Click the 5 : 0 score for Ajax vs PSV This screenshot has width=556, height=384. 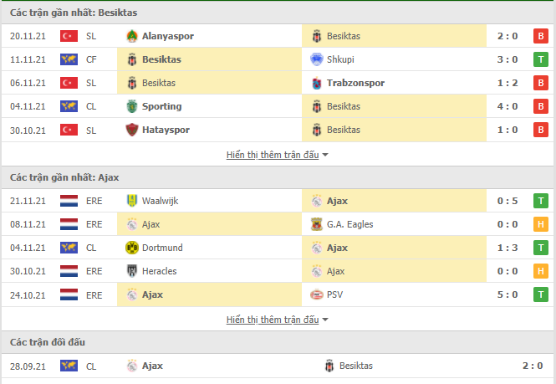pos(508,294)
